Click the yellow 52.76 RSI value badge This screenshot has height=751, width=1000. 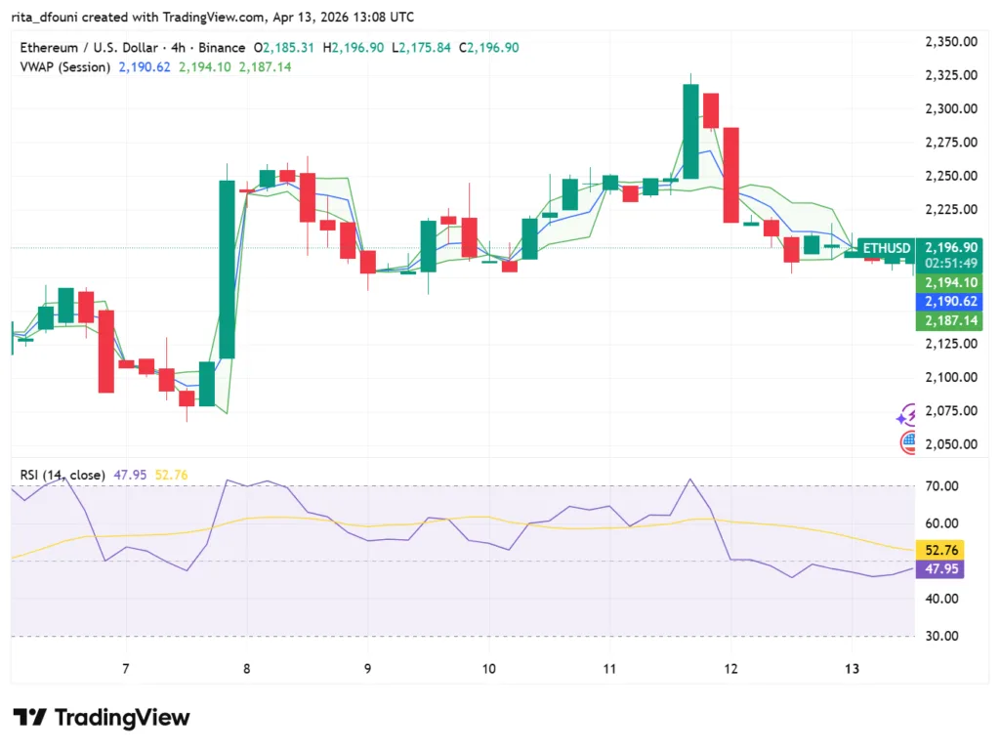click(x=940, y=550)
